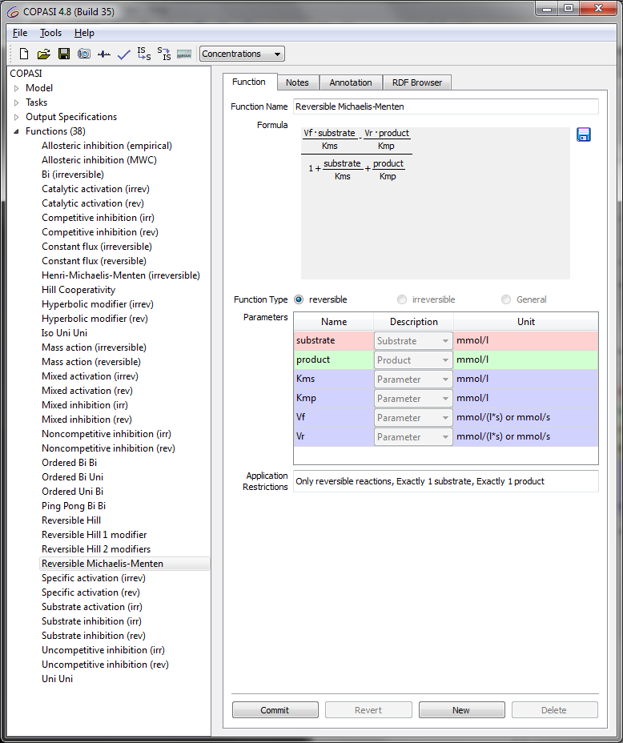The image size is (623, 743).
Task: Select the irreversible function type radio button
Action: click(402, 299)
